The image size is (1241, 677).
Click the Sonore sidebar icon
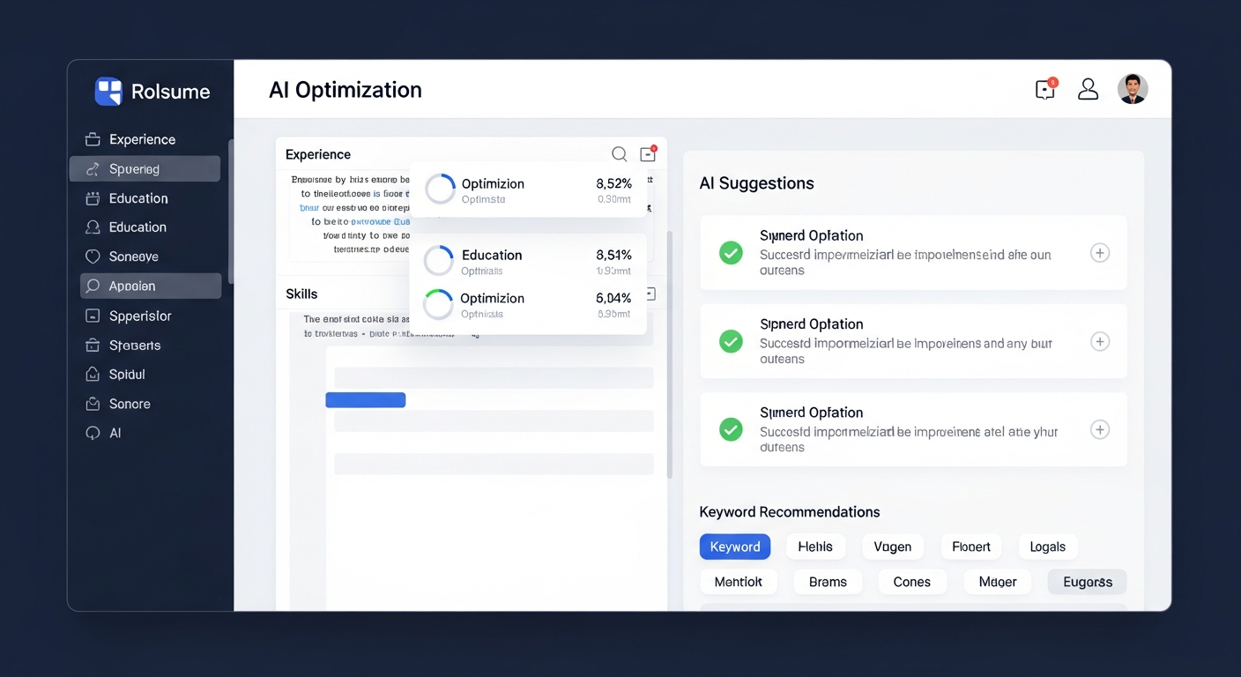(93, 404)
